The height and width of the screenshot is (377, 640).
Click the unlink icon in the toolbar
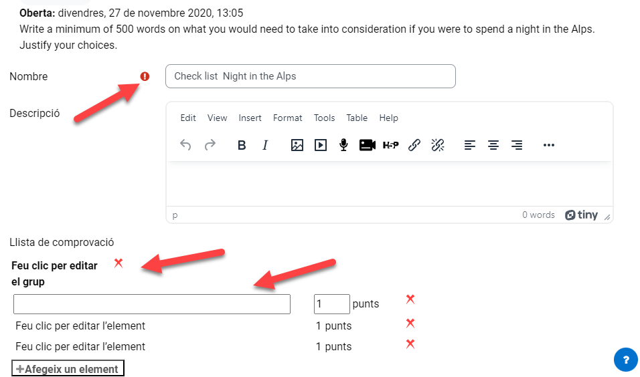point(438,145)
